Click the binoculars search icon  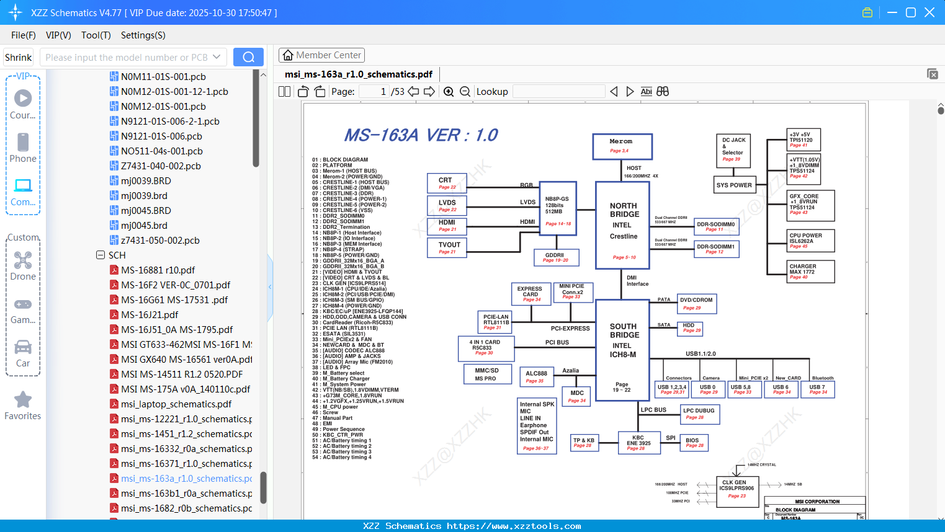[663, 92]
